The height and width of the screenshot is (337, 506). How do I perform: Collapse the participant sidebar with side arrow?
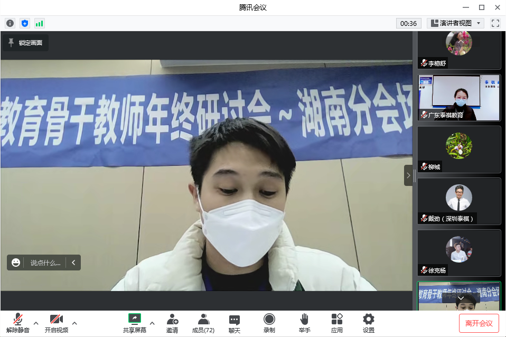pyautogui.click(x=408, y=175)
